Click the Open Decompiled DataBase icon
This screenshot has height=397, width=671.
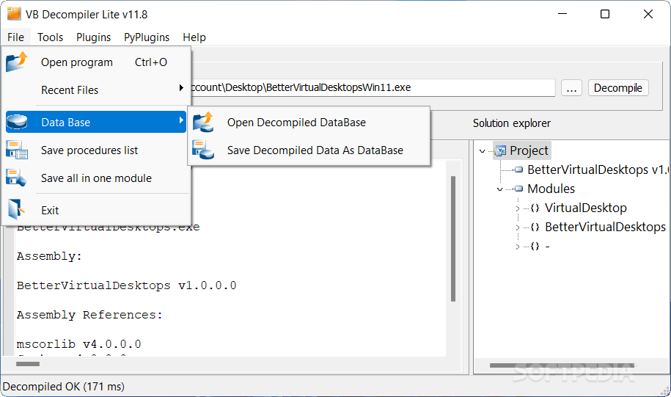[203, 122]
